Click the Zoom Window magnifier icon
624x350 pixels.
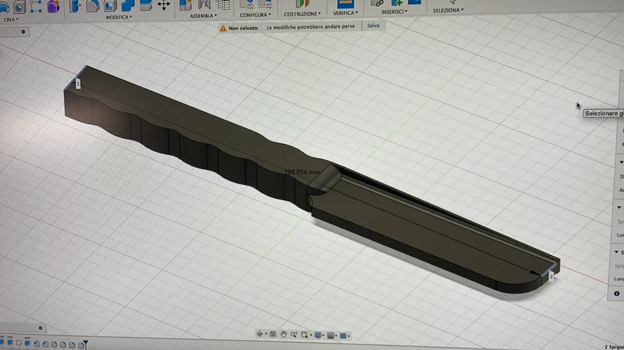coord(304,335)
